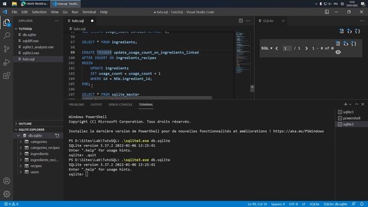Close the SQLite results tab

283,21
